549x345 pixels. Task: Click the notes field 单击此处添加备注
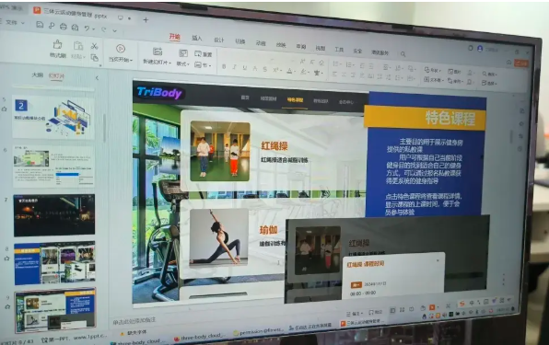(134, 320)
